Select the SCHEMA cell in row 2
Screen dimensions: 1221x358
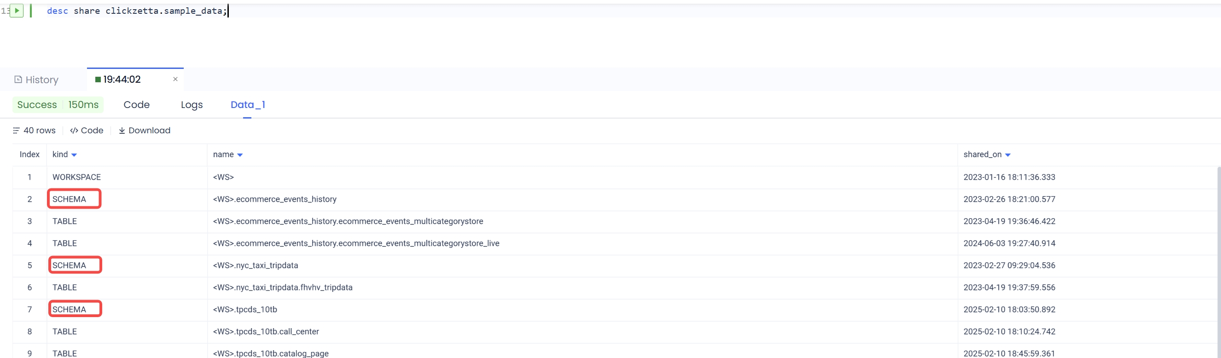coord(70,199)
